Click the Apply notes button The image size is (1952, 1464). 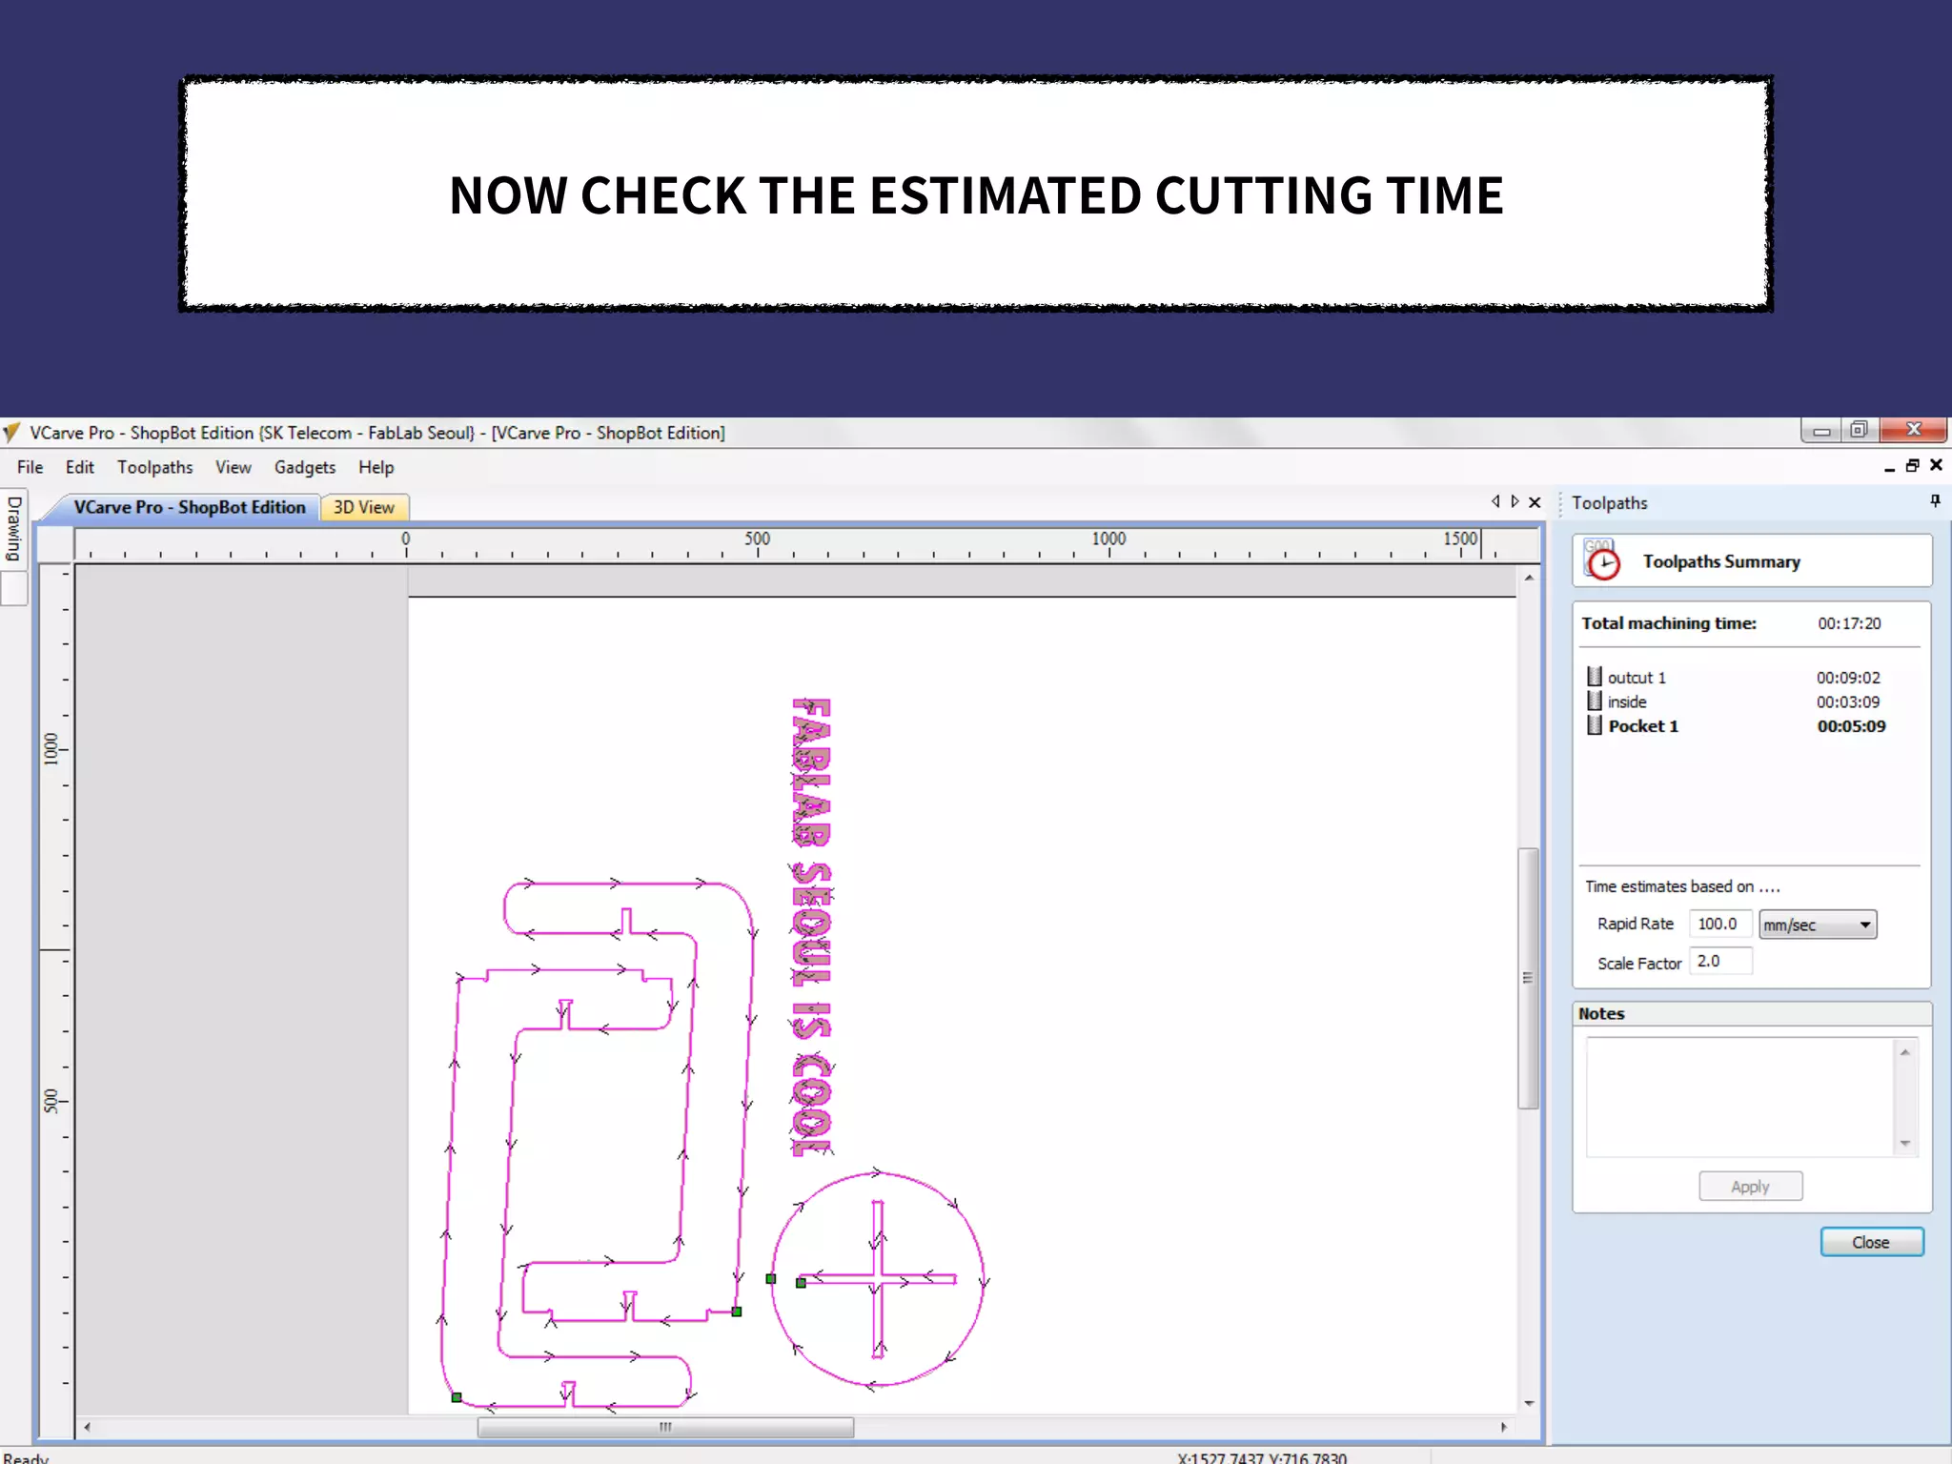[1750, 1187]
